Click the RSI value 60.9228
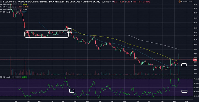The height and width of the screenshot is (102, 199). (25, 77)
